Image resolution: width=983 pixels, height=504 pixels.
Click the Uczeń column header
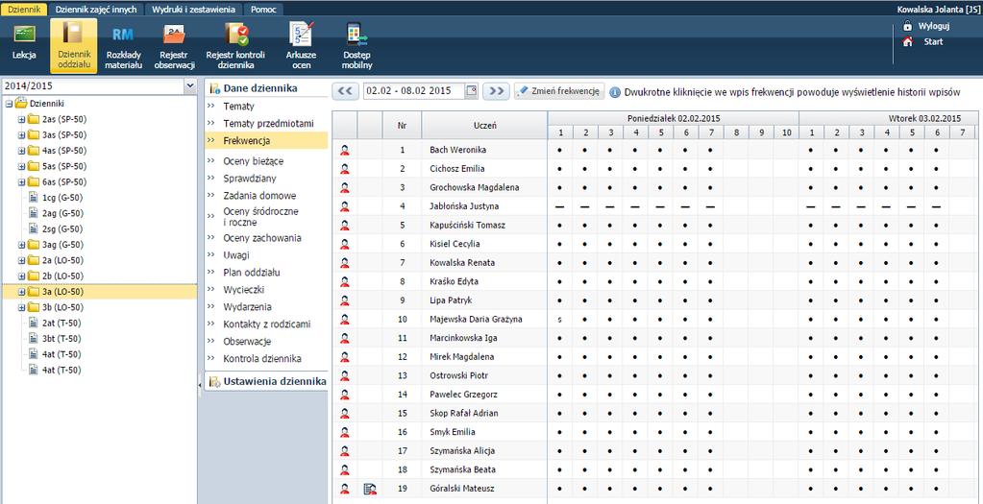tap(484, 125)
